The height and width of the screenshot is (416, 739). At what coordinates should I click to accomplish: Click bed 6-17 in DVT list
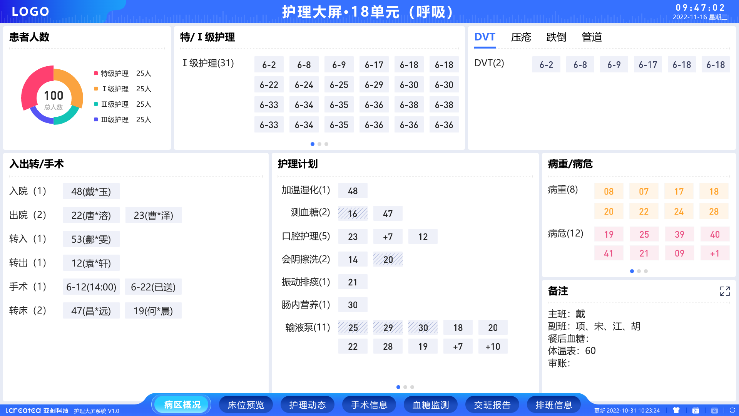tap(648, 65)
